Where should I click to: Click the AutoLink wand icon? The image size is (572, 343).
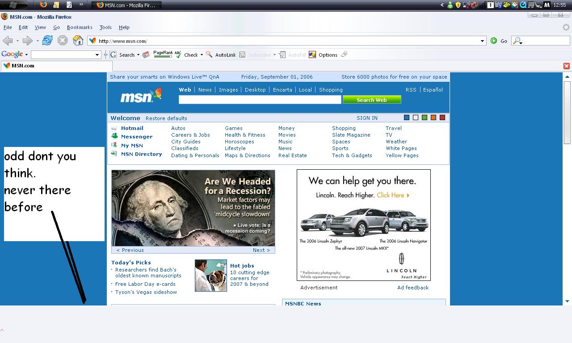(209, 54)
